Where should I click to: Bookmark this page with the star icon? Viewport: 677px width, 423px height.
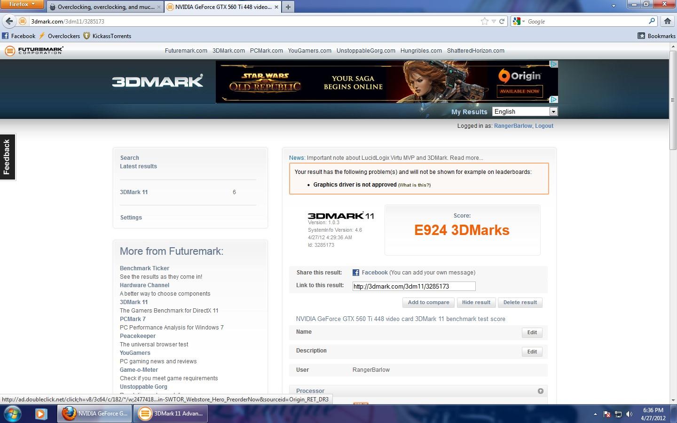click(484, 21)
